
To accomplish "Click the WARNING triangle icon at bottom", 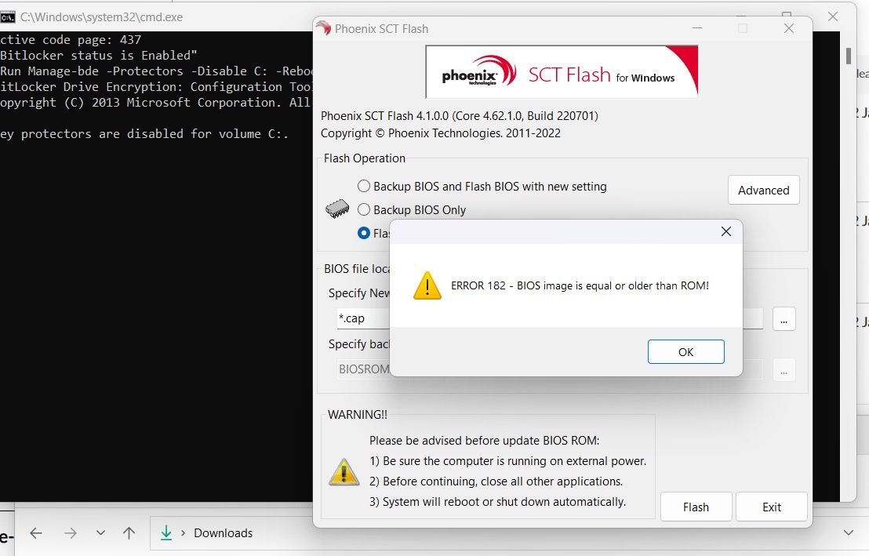I will point(344,472).
